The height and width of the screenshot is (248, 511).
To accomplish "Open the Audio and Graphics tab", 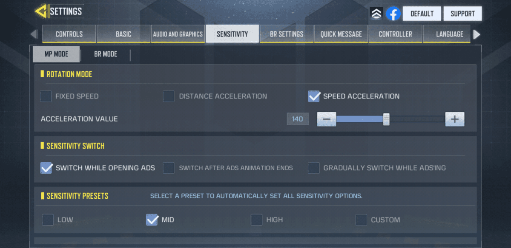I will (x=178, y=34).
